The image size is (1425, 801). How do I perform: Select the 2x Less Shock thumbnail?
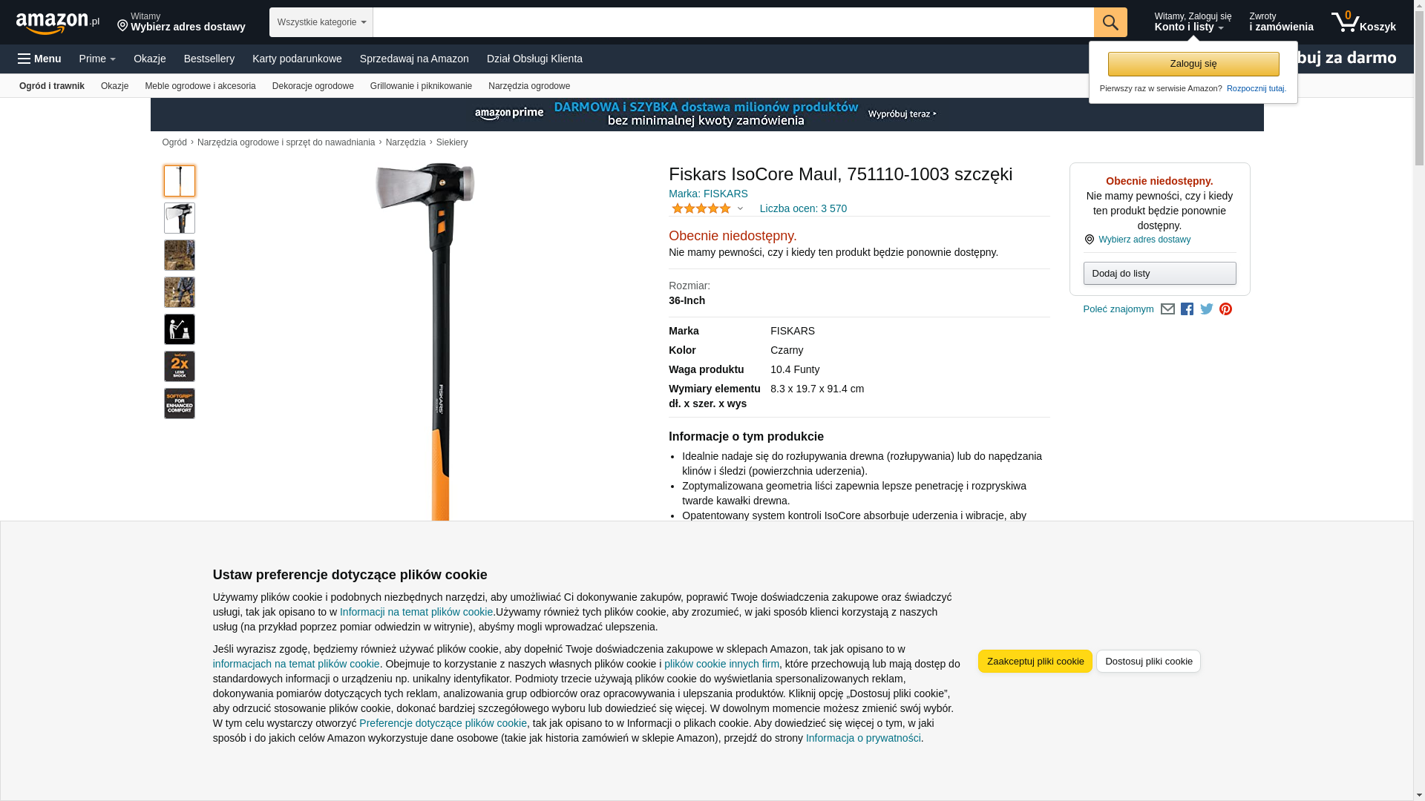tap(180, 366)
